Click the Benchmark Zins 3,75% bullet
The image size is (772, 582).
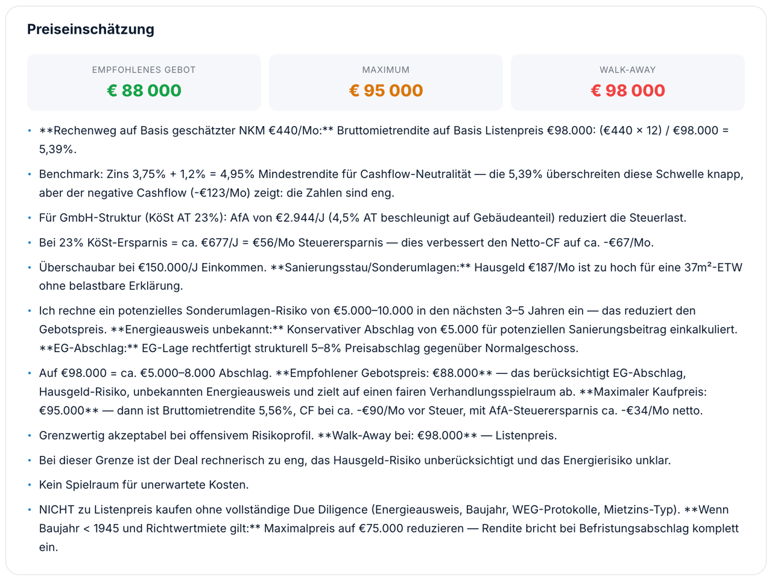[x=386, y=183]
